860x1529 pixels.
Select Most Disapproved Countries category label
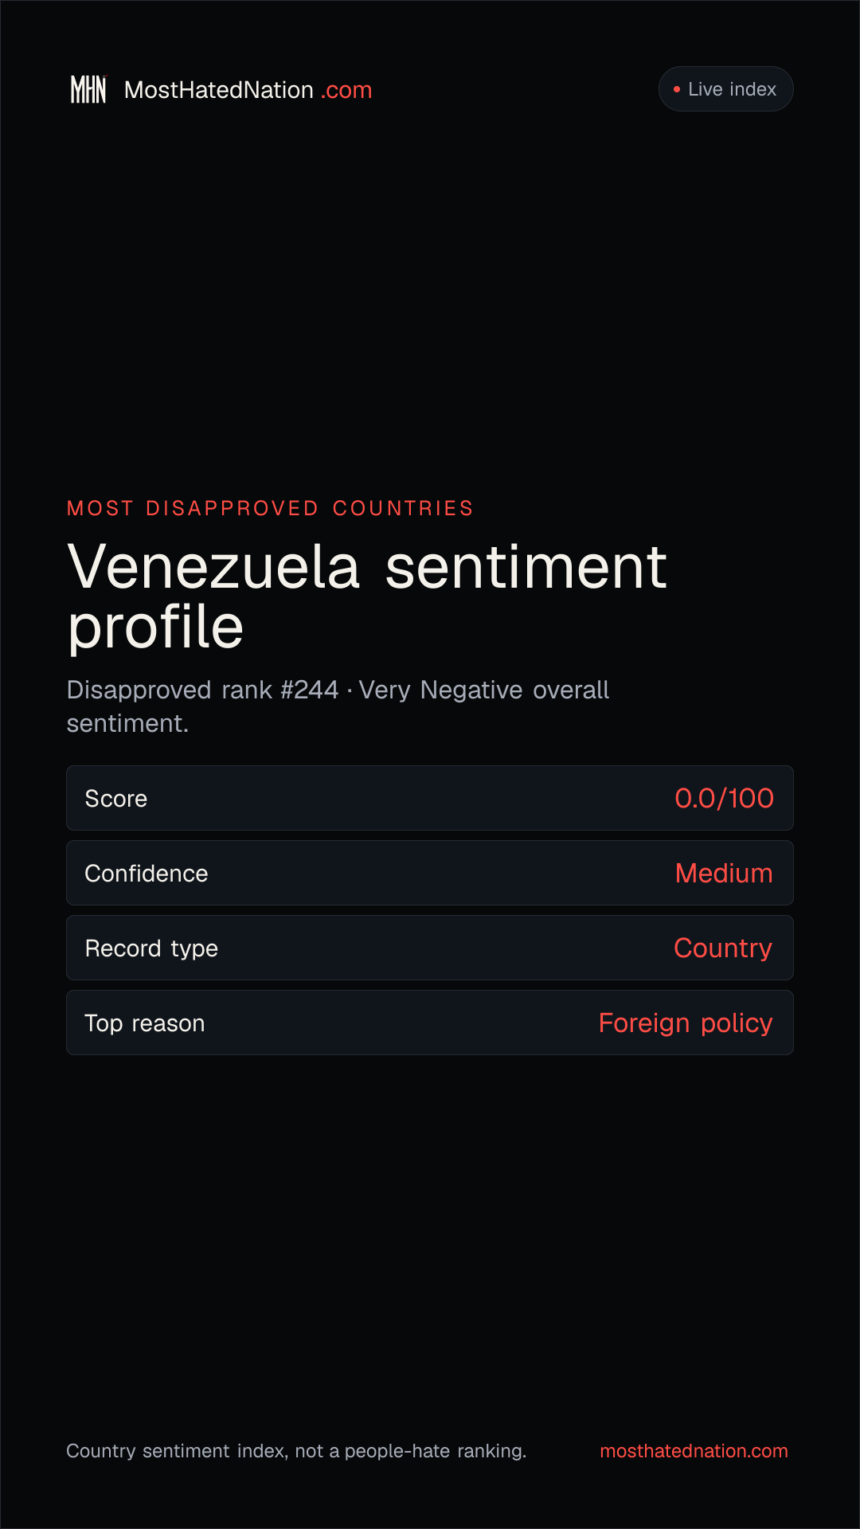click(270, 508)
